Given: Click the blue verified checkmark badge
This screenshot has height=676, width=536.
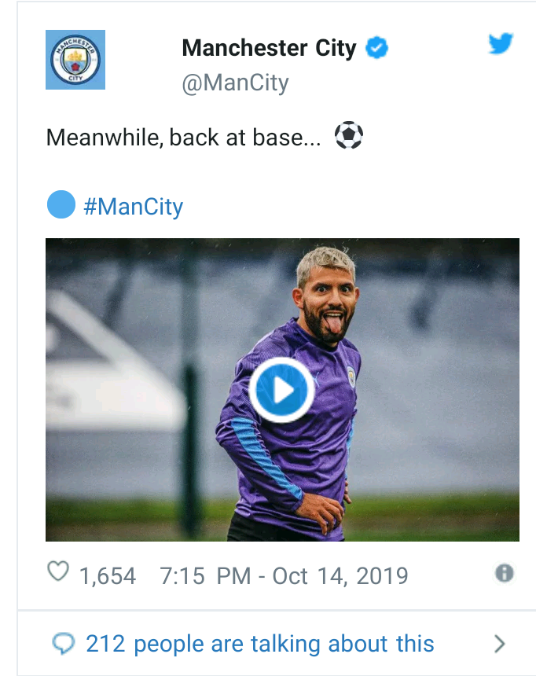Looking at the screenshot, I should (378, 48).
